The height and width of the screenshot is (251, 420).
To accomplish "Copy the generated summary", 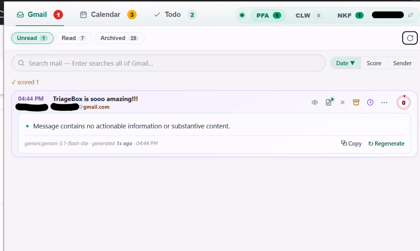I will coord(351,143).
